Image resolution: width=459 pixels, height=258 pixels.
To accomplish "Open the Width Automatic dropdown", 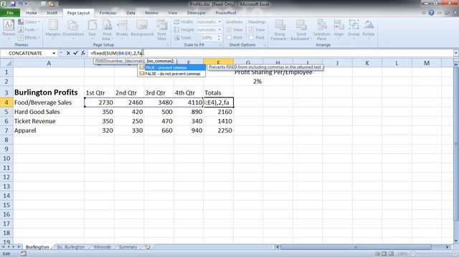I will (x=219, y=21).
